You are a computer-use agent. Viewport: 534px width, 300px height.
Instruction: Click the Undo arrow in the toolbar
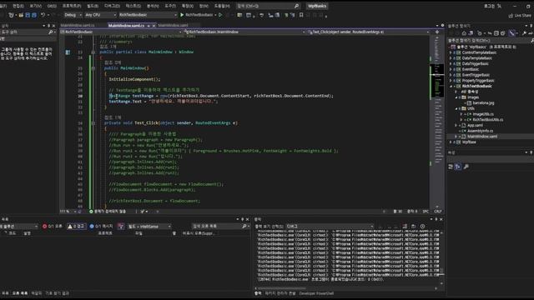(43, 15)
